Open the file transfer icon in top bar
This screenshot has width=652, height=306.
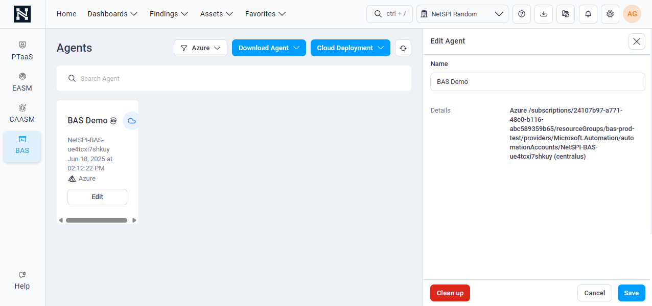coord(566,14)
